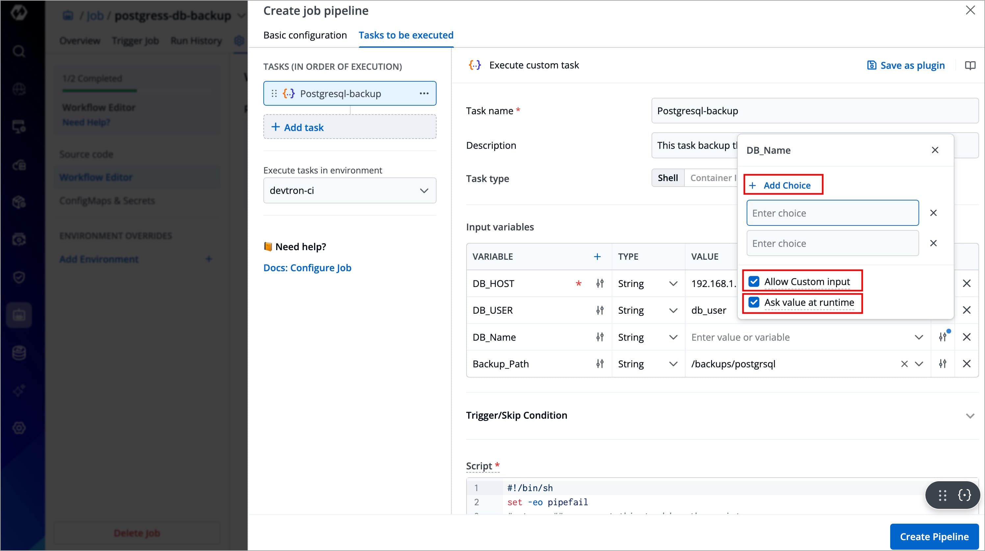Uncheck Allow Custom input checkbox
Screen dimensions: 985x551
point(754,281)
